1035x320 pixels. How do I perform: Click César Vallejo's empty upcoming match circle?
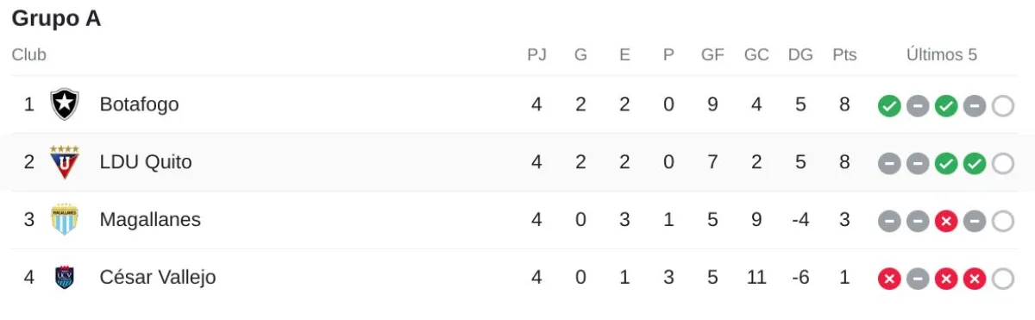tap(1003, 279)
